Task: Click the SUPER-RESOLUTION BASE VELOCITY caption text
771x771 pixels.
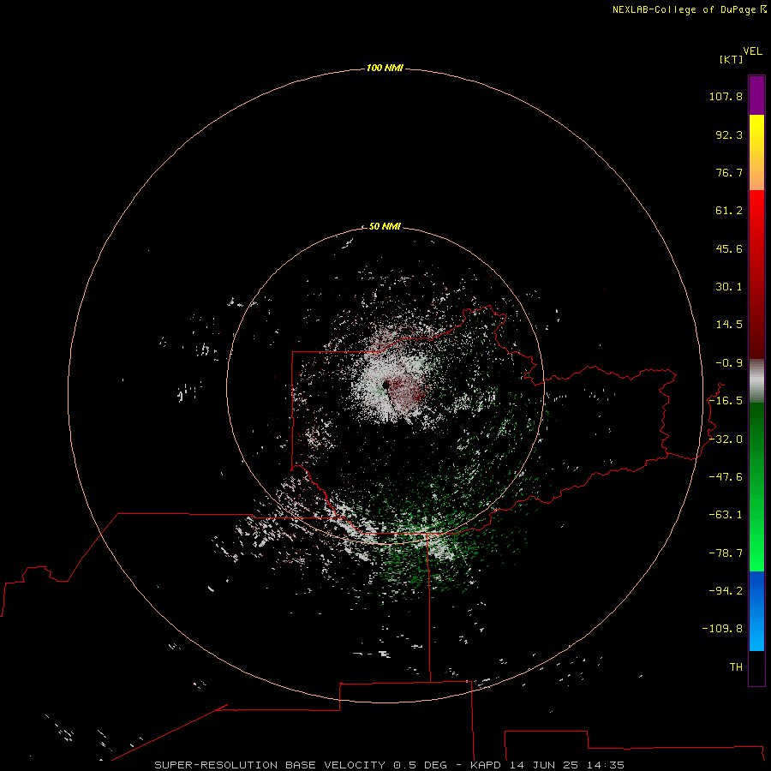Action: pyautogui.click(x=270, y=765)
